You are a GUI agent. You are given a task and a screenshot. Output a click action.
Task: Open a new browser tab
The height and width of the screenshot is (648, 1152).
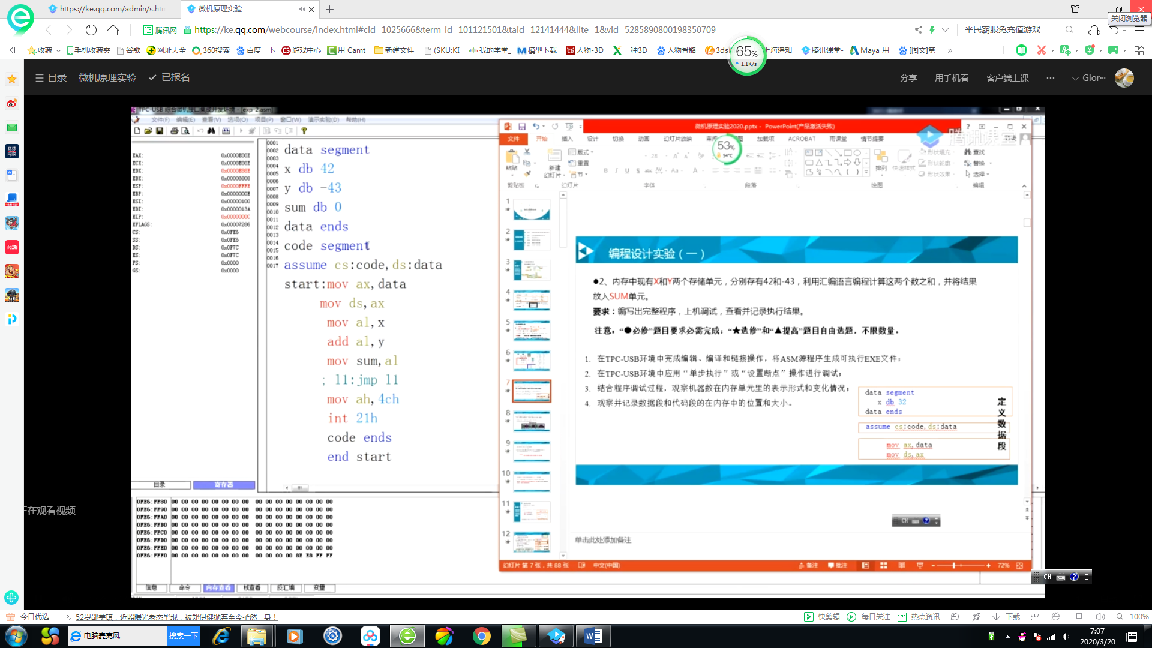pyautogui.click(x=330, y=9)
